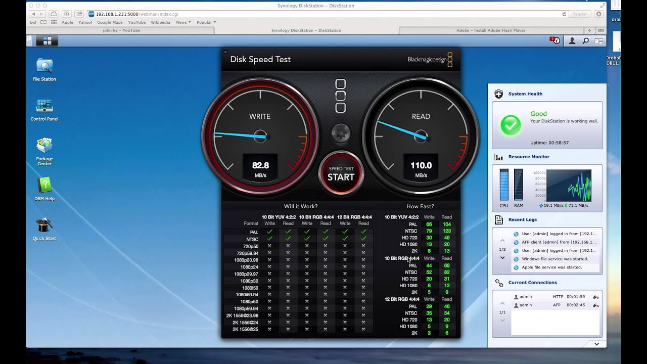Image resolution: width=647 pixels, height=364 pixels.
Task: Click WRITE speed gauge dial
Action: (260, 135)
